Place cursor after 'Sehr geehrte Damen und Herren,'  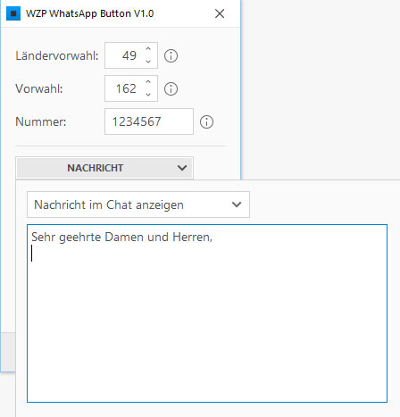point(213,238)
